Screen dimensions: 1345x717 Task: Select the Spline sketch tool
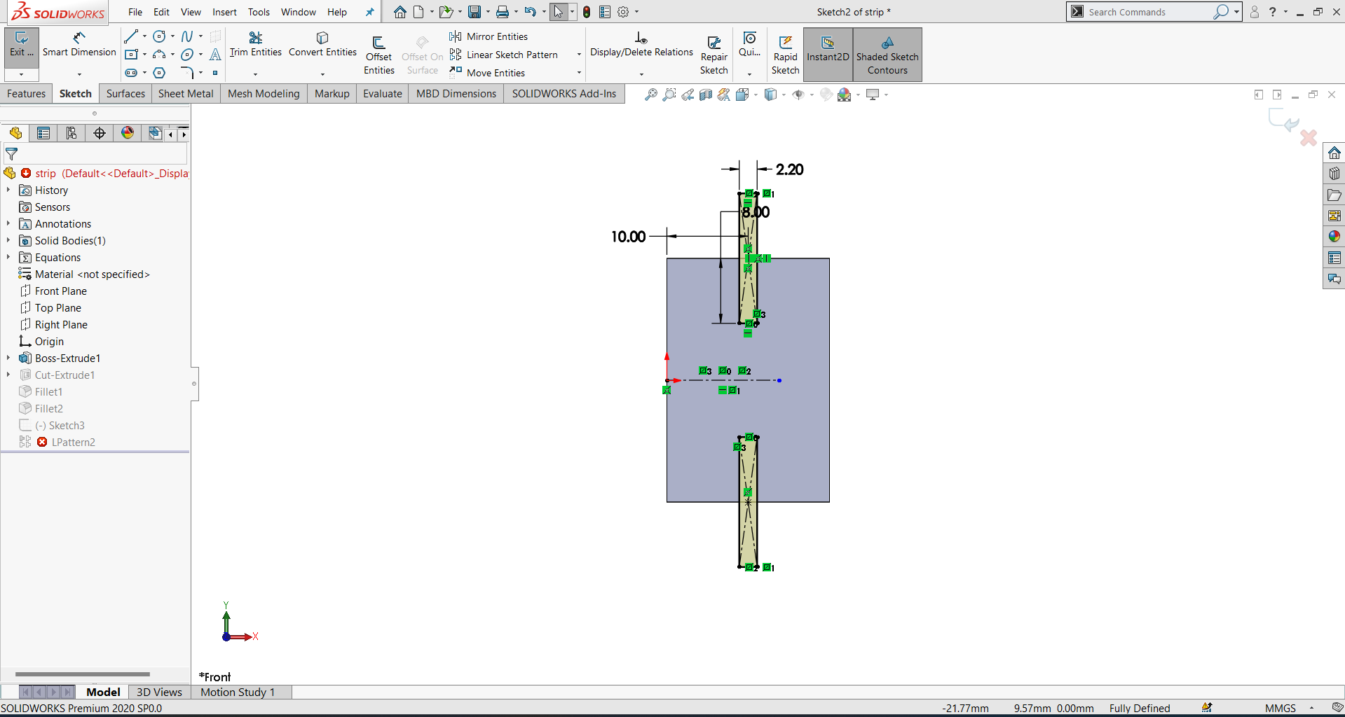187,36
